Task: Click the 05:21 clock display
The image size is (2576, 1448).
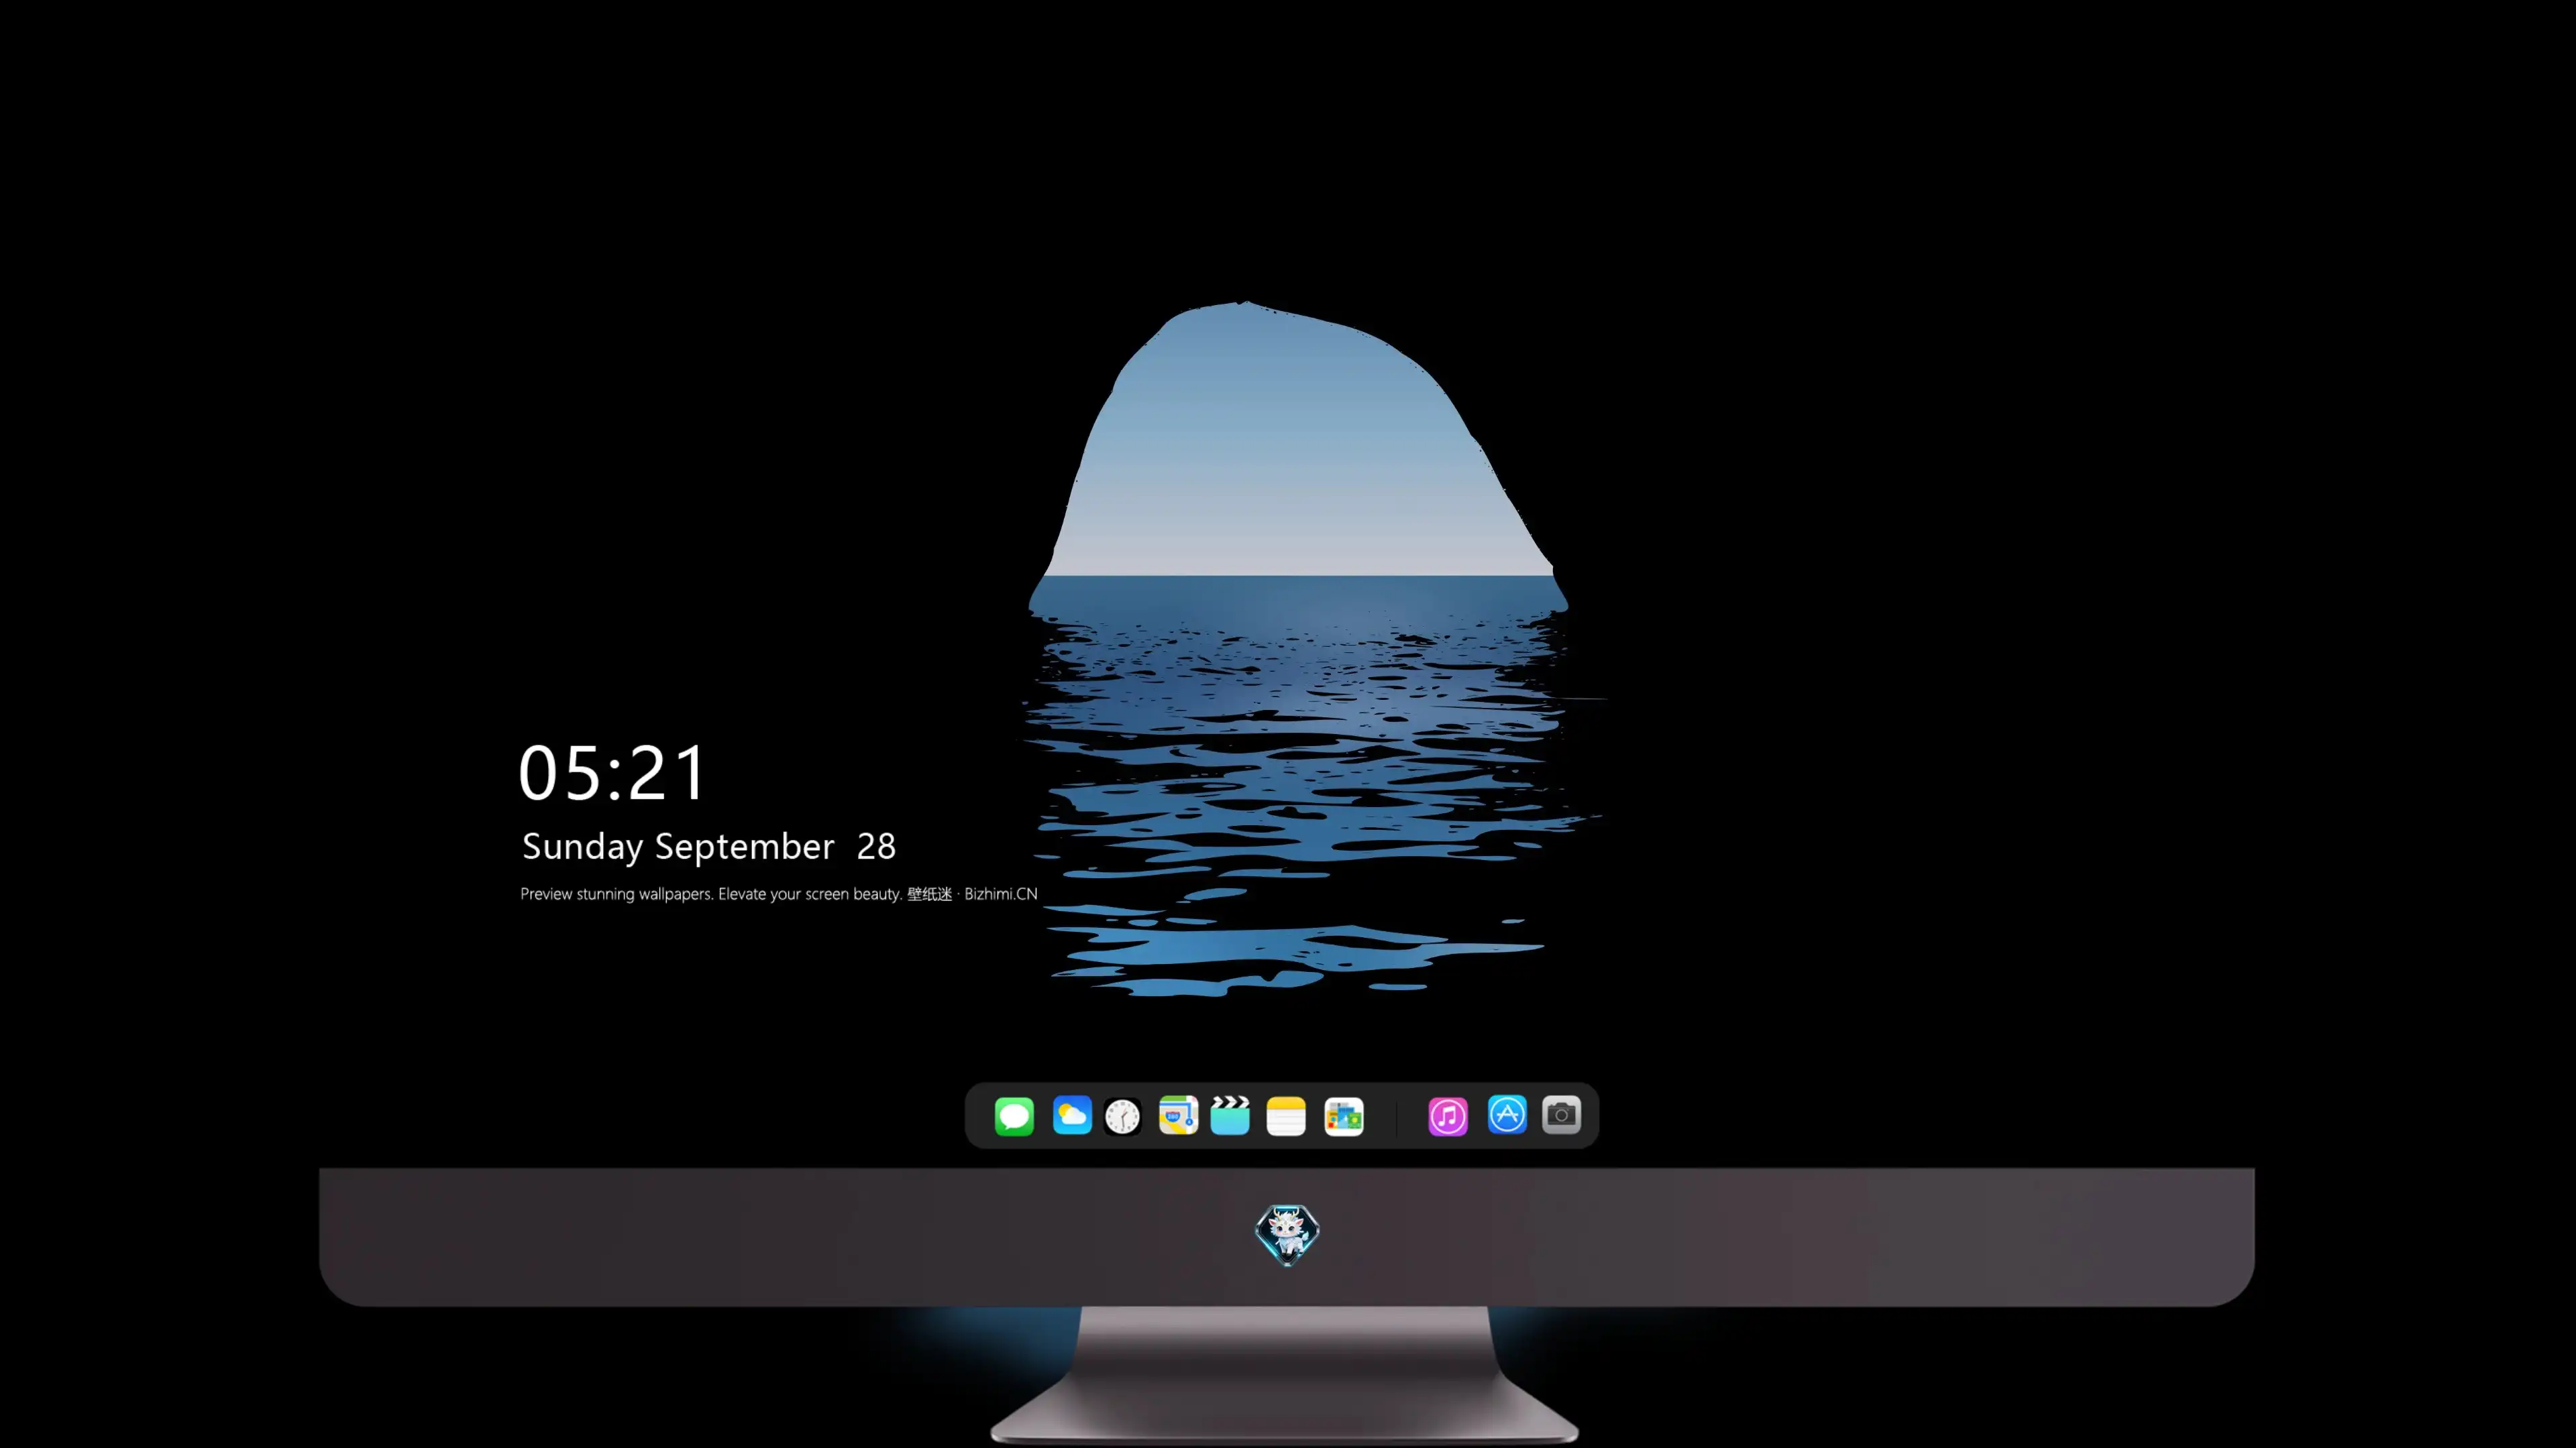Action: click(x=612, y=774)
